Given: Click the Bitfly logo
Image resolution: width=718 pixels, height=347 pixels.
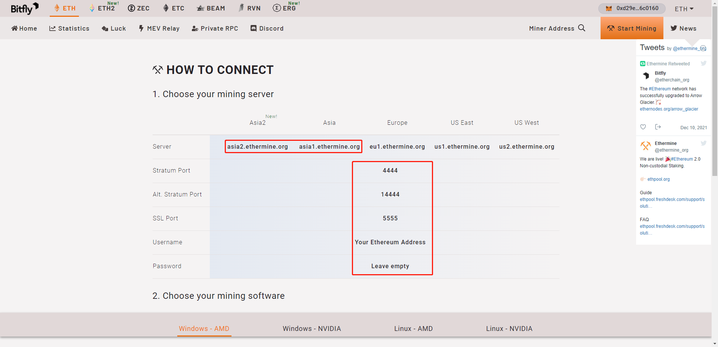Looking at the screenshot, I should pyautogui.click(x=24, y=8).
